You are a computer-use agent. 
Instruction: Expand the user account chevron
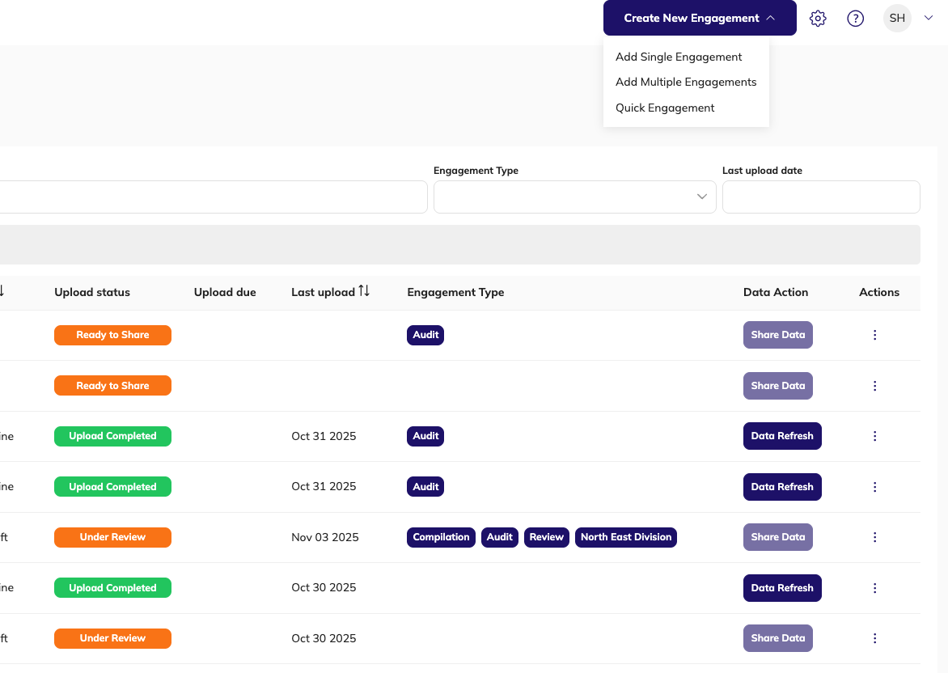[x=928, y=18]
